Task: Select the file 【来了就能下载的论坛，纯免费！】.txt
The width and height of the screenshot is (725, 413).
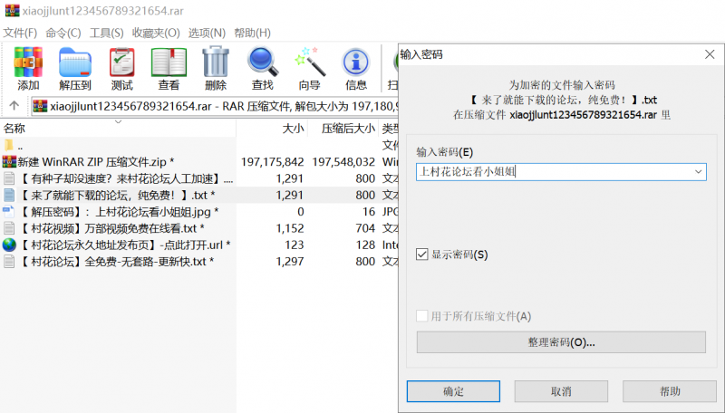Action: pos(117,195)
